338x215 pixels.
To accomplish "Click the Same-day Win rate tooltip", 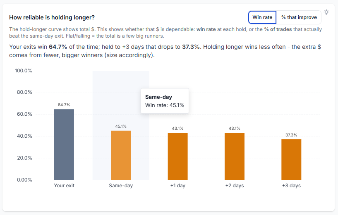I will click(165, 101).
